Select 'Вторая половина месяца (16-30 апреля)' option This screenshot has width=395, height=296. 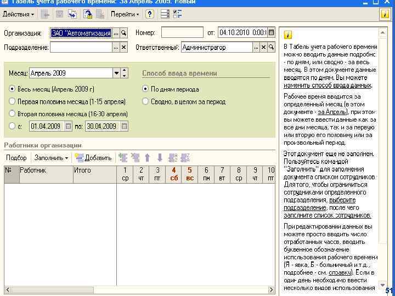(13, 114)
